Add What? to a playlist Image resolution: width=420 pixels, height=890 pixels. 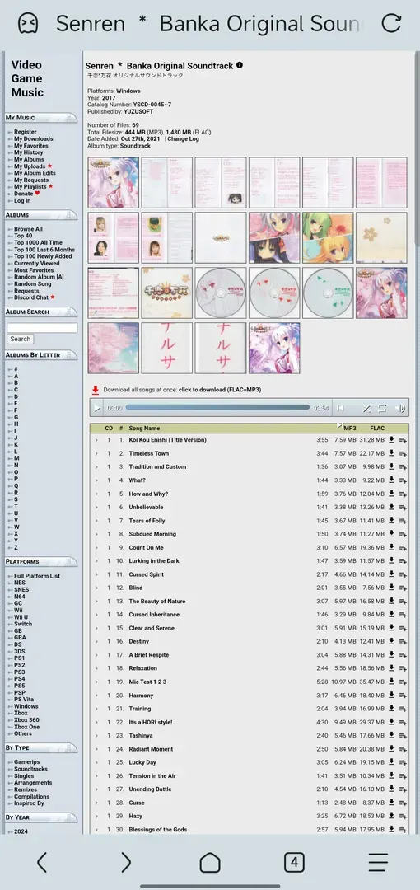[x=403, y=480]
